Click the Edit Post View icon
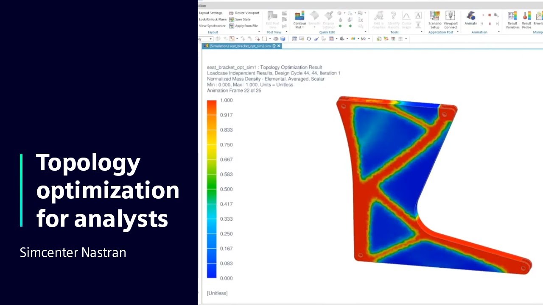This screenshot has height=305, width=543. [x=272, y=16]
